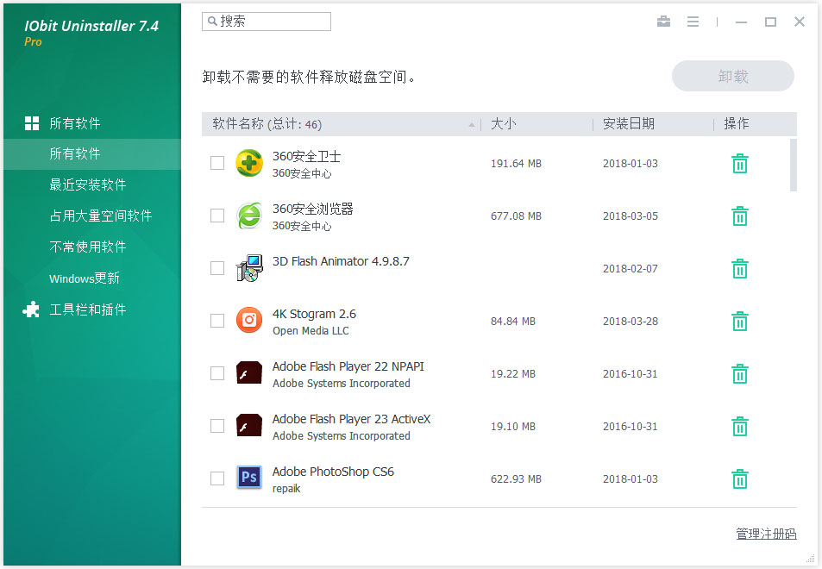Viewport: 822px width, 569px height.
Task: Open the toolbox briefcase icon in title bar
Action: 663,22
